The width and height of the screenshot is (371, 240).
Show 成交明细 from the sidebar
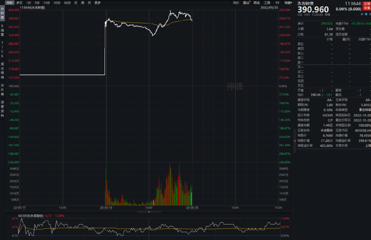click(2, 70)
